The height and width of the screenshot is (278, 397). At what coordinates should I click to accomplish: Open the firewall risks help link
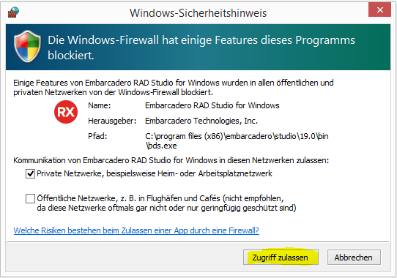pyautogui.click(x=136, y=230)
